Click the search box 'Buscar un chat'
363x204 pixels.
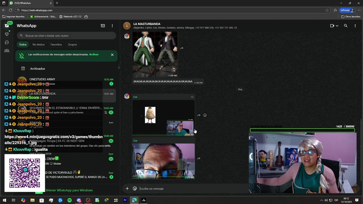(x=66, y=36)
